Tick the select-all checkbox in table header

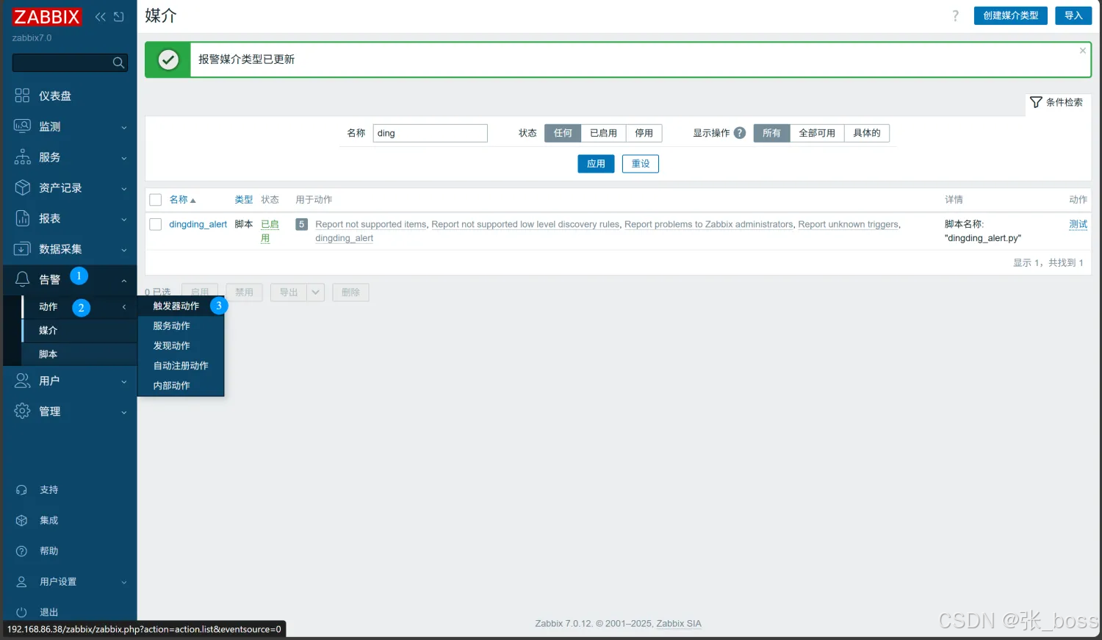pyautogui.click(x=156, y=200)
